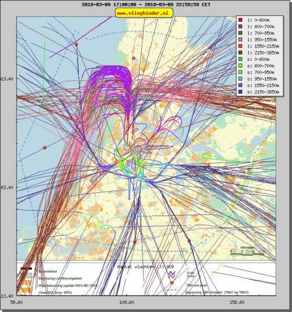The height and width of the screenshot is (312, 292).
Task: Select the swatch beside l: 1550-2150m
Action: click(240, 46)
